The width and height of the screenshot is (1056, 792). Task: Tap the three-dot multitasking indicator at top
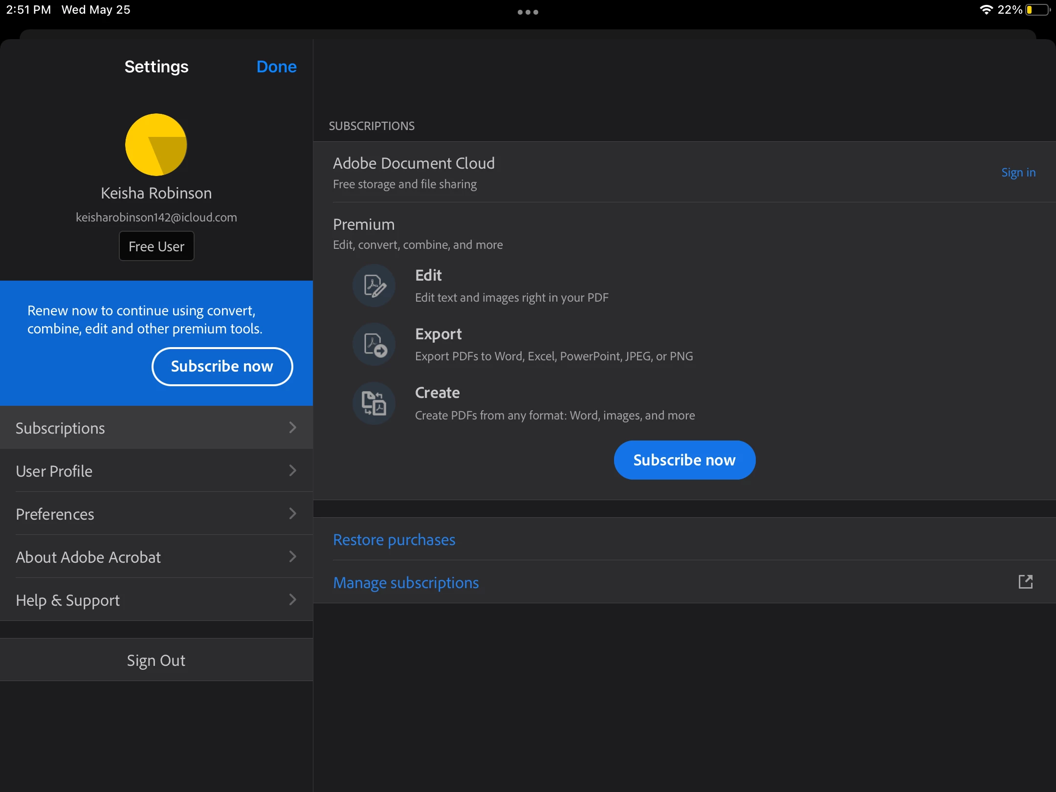pos(528,12)
